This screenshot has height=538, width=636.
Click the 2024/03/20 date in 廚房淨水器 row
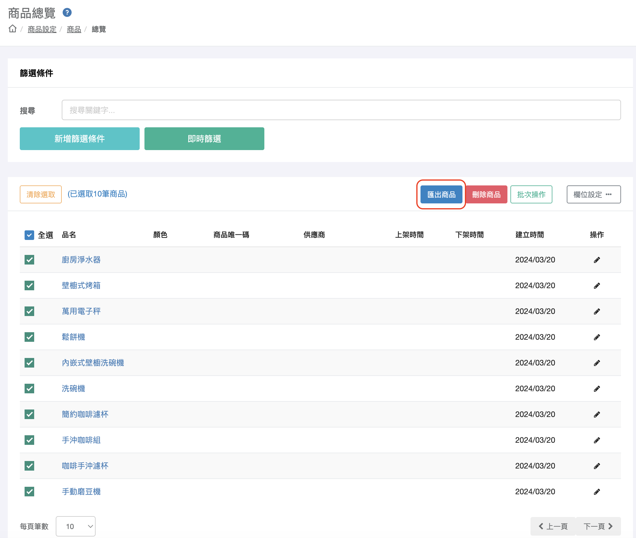[x=535, y=260]
